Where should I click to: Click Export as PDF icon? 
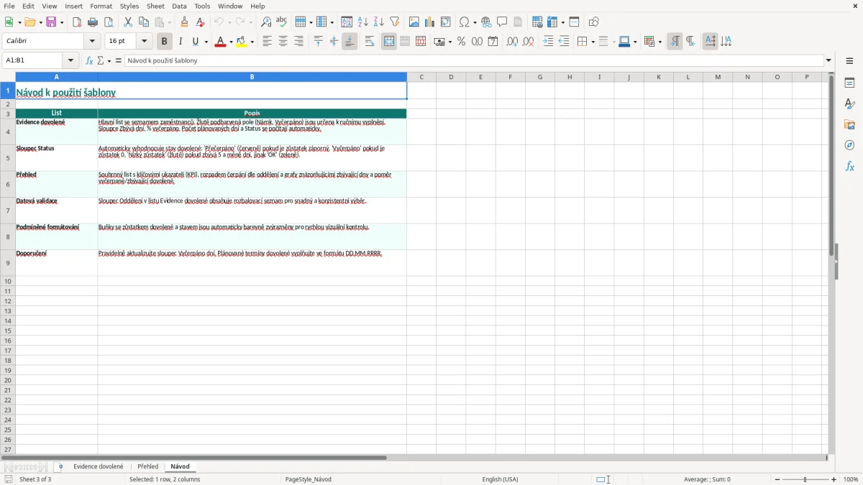77,22
